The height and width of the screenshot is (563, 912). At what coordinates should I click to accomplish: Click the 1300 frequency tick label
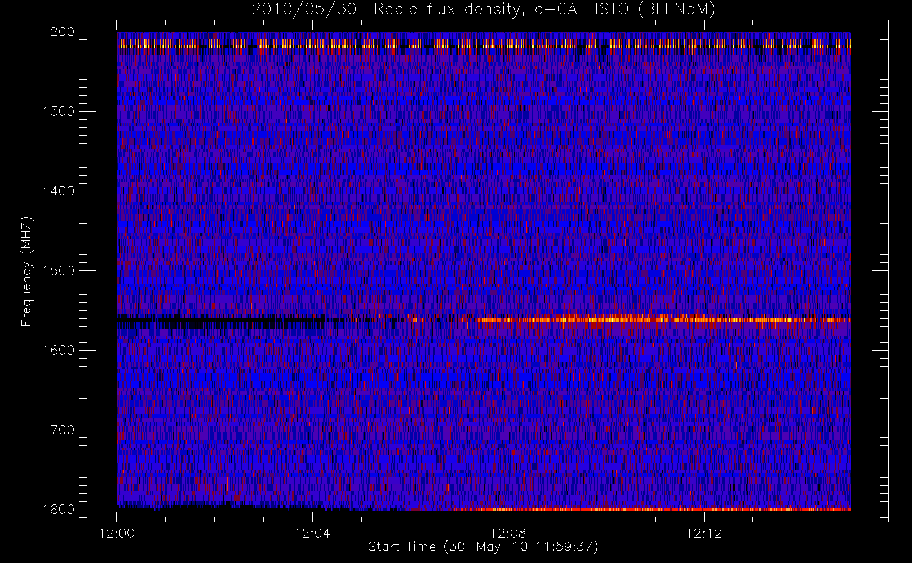[59, 111]
